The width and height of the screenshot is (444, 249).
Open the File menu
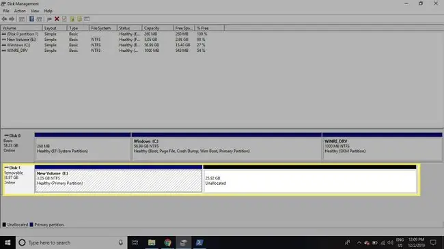[6, 11]
